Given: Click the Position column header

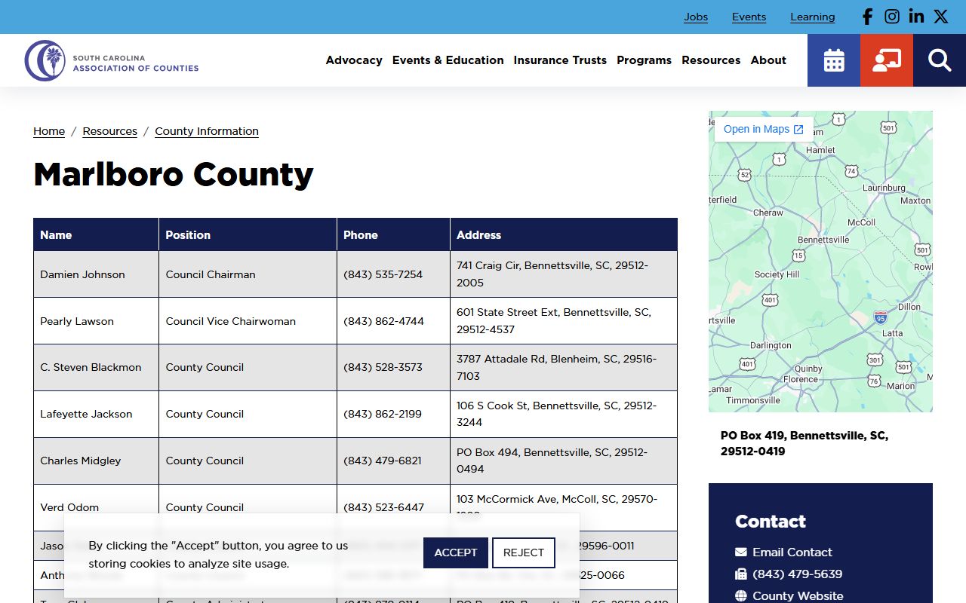Looking at the screenshot, I should 248,234.
